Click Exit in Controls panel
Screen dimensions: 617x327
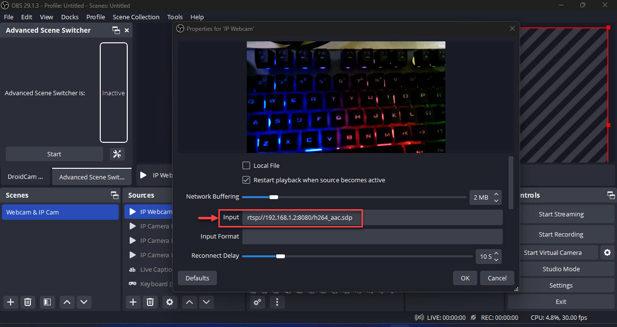pyautogui.click(x=561, y=302)
